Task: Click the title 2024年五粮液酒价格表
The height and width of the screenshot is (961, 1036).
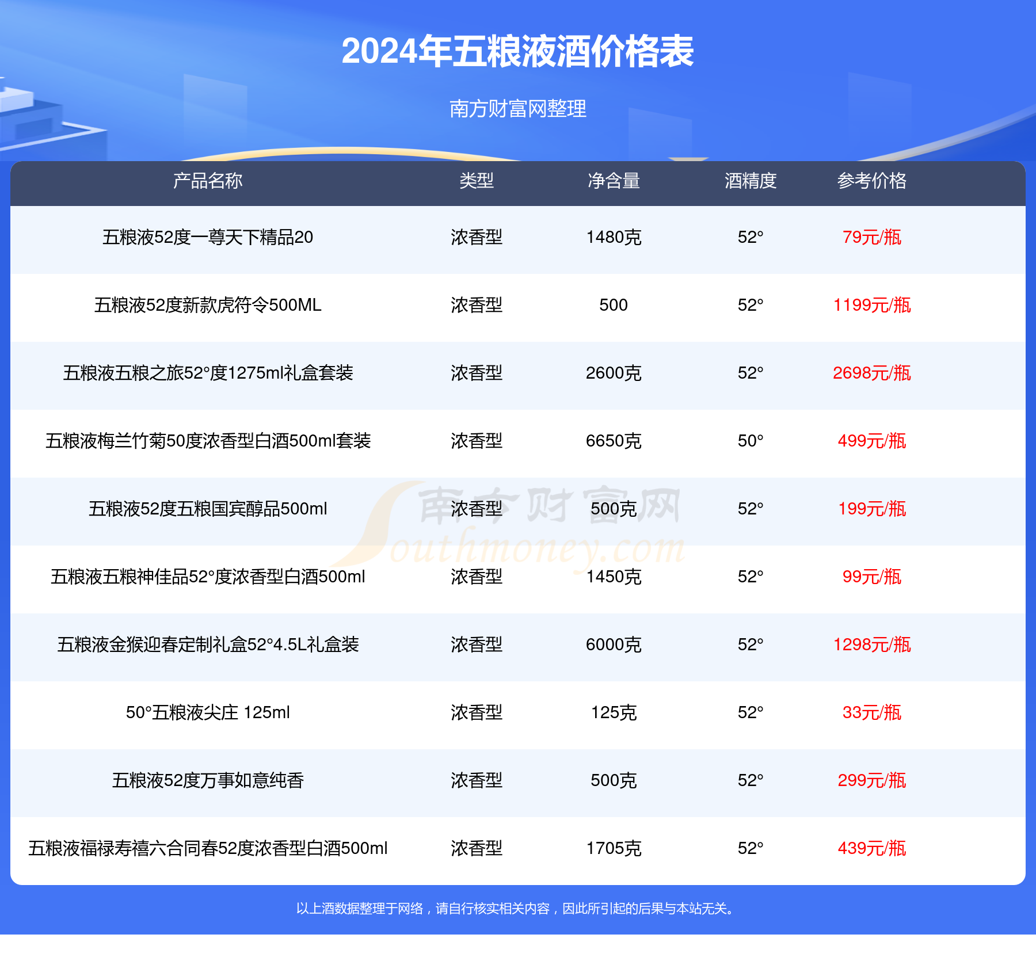Action: tap(517, 51)
